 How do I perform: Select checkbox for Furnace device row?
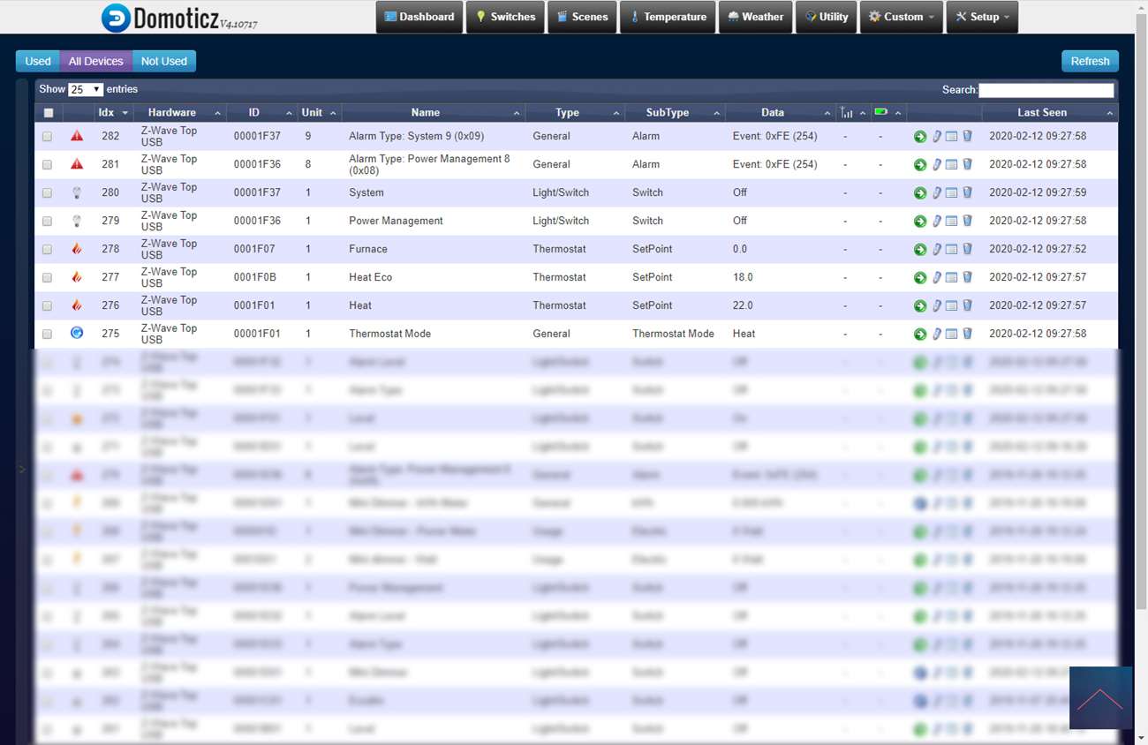(x=48, y=250)
